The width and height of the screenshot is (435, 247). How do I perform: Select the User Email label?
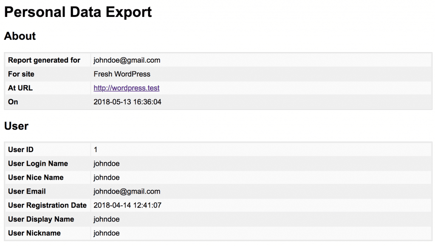click(27, 191)
